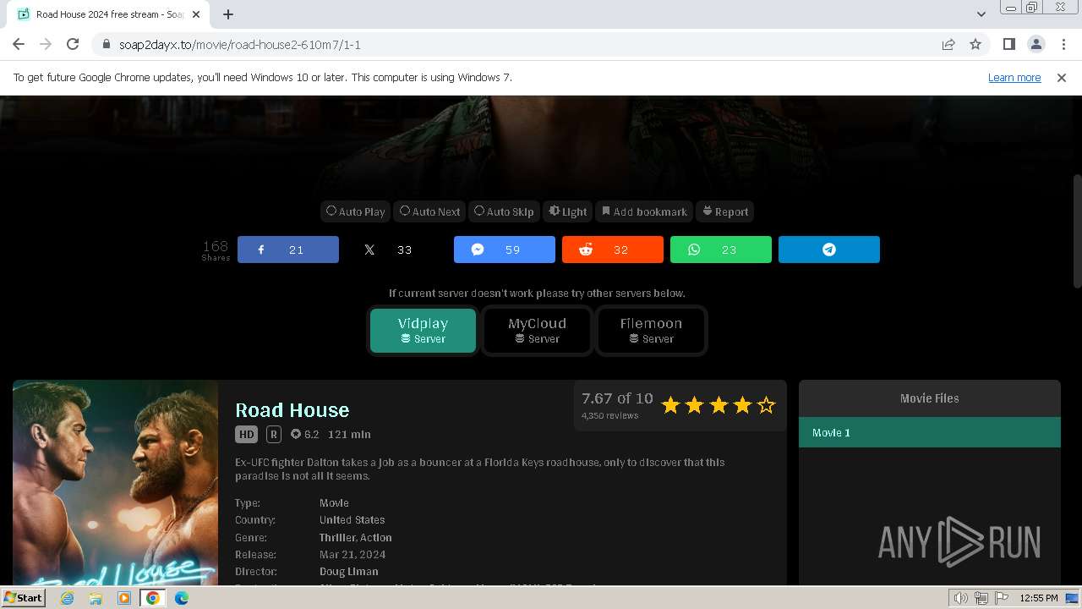Viewport: 1082px width, 609px height.
Task: Toggle Auto Skip option
Action: click(x=504, y=211)
